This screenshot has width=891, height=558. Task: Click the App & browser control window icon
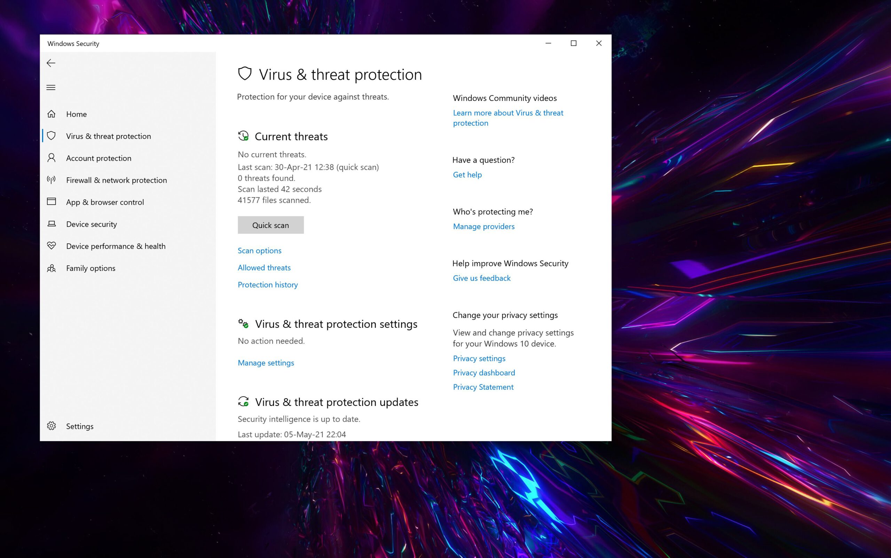[51, 202]
